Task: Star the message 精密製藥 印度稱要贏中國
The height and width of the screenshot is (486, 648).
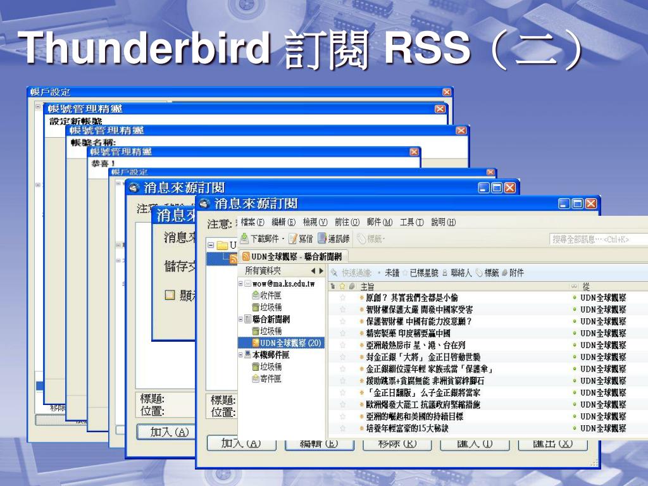Action: point(342,333)
